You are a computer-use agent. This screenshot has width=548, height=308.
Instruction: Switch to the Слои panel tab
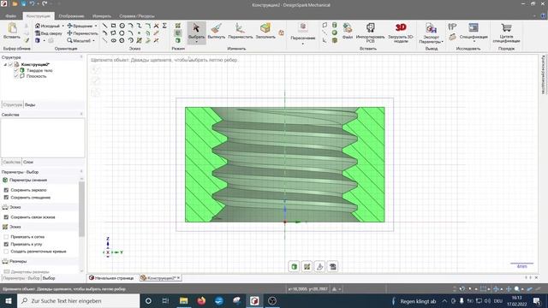(28, 162)
